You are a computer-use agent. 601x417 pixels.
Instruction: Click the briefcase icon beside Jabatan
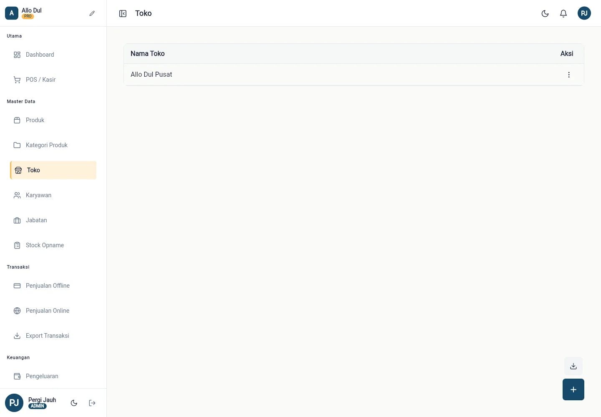click(17, 220)
